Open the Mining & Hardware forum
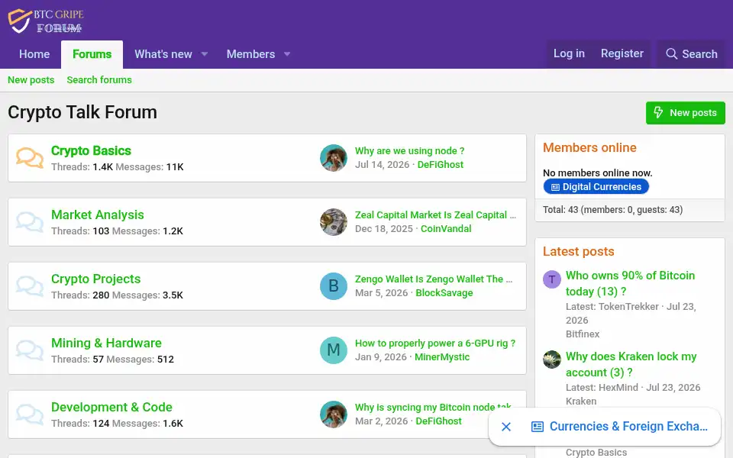733x458 pixels. (106, 343)
